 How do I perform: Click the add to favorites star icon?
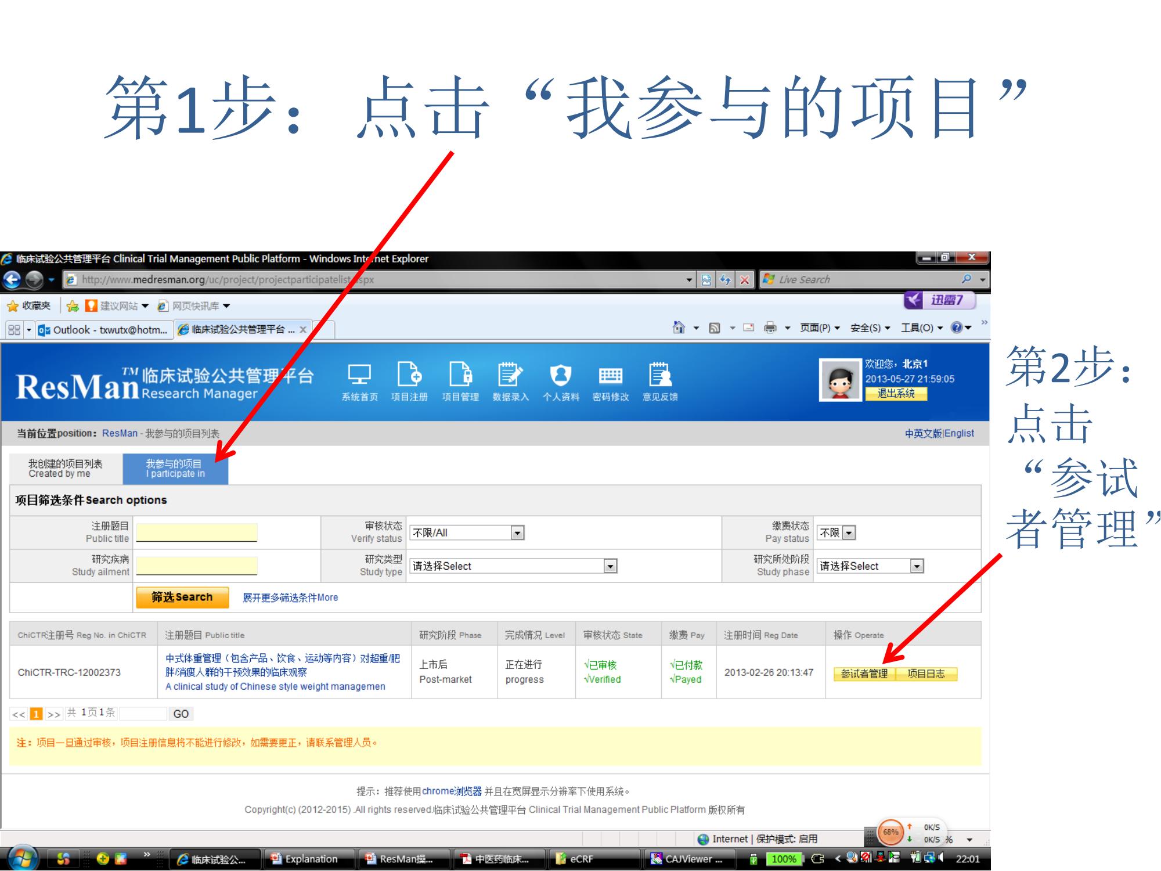tap(73, 306)
